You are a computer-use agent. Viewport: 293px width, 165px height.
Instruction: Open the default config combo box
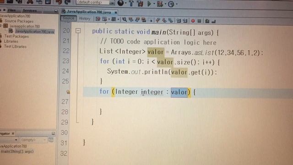pos(95,2)
